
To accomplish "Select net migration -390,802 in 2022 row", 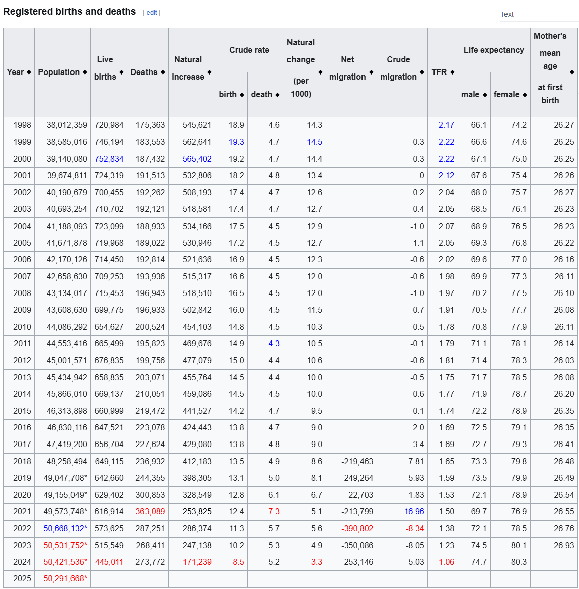I will click(357, 528).
